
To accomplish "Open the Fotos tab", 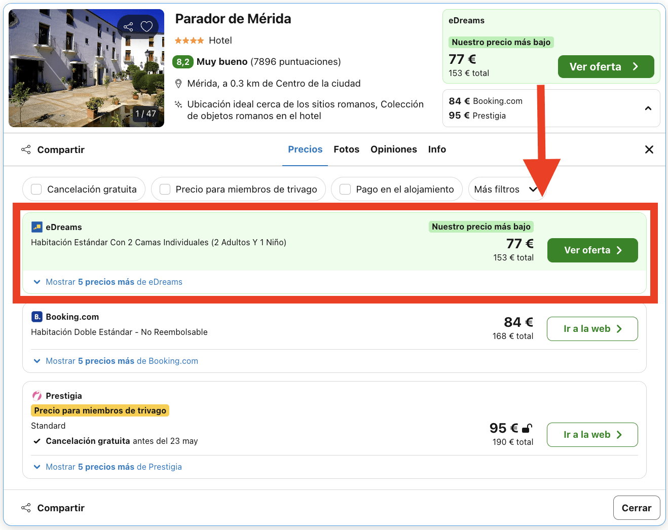I will pos(347,149).
